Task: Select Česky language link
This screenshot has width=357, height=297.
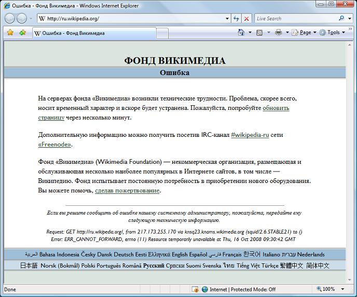Action: tap(88, 254)
